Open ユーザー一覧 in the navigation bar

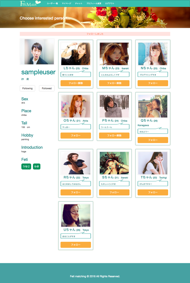(x=52, y=3)
